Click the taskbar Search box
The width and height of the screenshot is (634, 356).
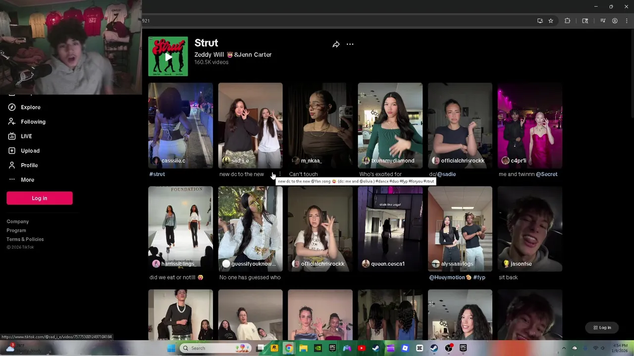(x=215, y=348)
